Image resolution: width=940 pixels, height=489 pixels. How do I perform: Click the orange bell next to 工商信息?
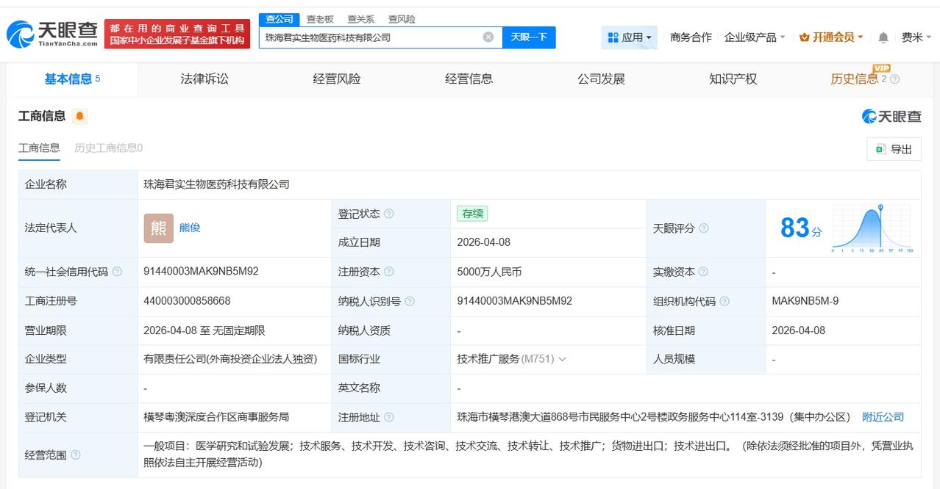click(x=79, y=116)
